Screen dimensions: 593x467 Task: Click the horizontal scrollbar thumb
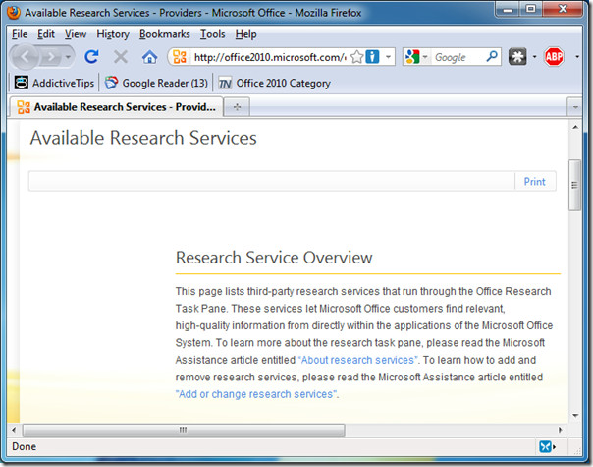pos(184,430)
